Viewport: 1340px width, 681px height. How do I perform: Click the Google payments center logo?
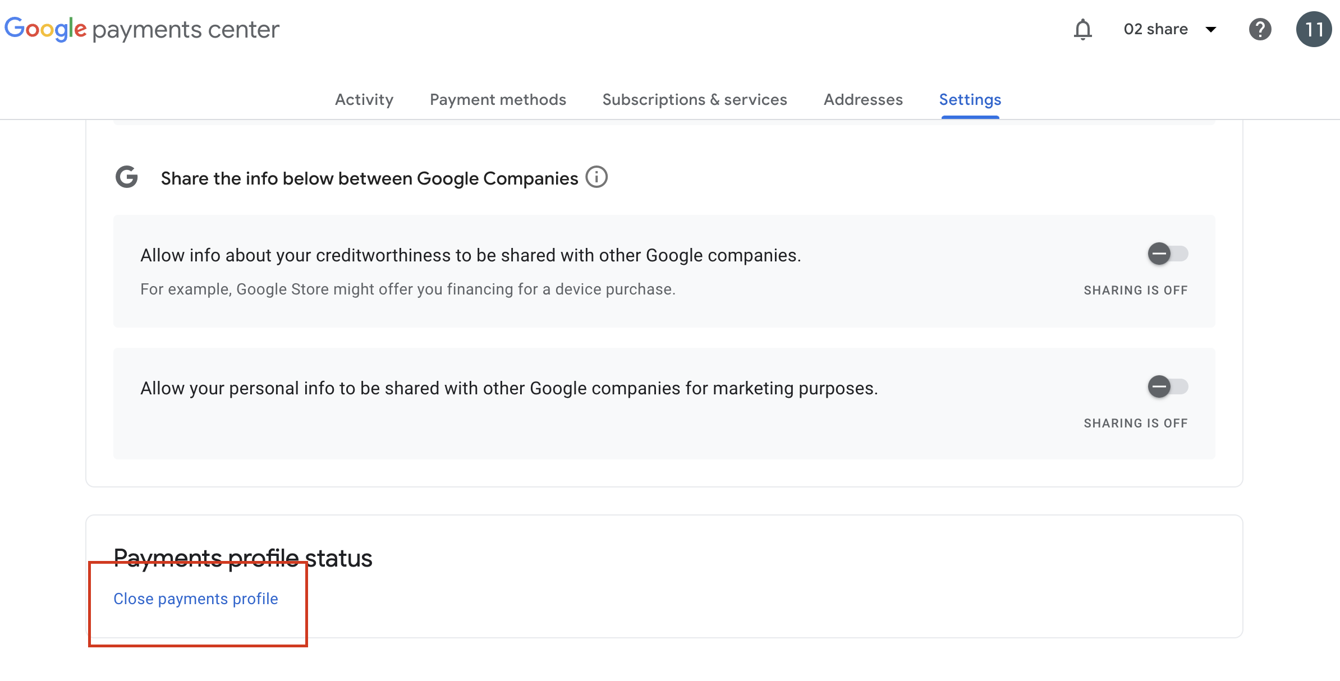tap(142, 29)
